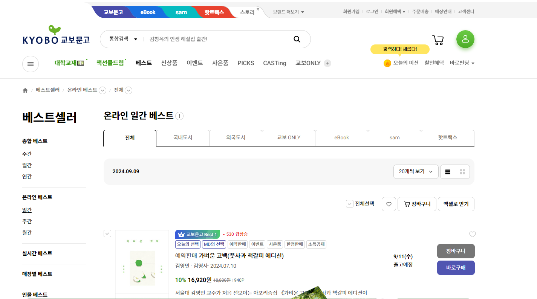
Task: Click the KYOBO 교보문고 logo
Action: click(56, 35)
